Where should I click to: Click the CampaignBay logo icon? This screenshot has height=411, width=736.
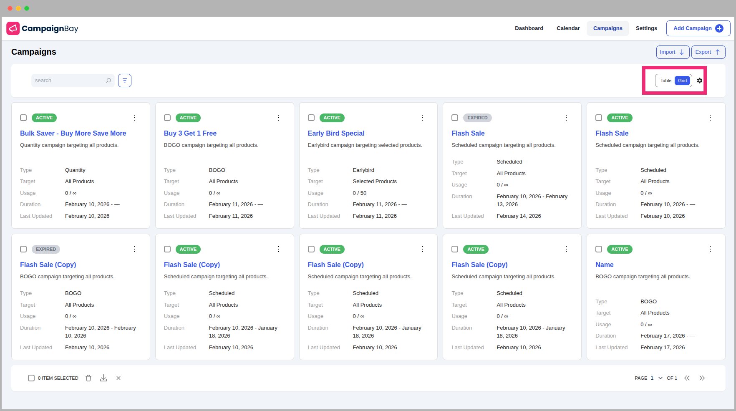13,28
